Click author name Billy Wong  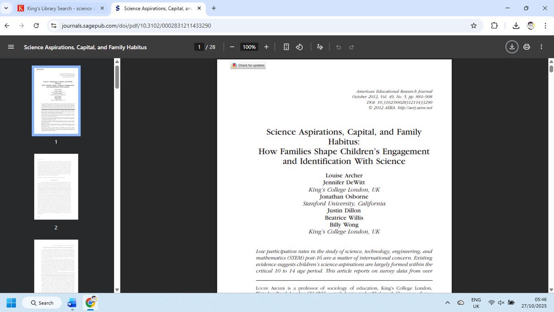(344, 224)
